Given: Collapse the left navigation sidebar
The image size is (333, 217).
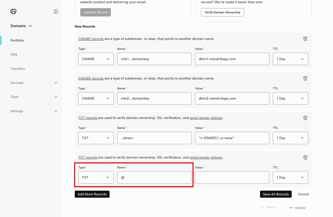Looking at the screenshot, I should pyautogui.click(x=55, y=11).
